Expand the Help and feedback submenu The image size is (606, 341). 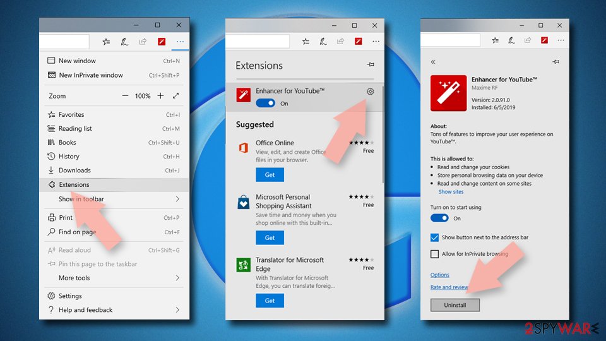177,310
